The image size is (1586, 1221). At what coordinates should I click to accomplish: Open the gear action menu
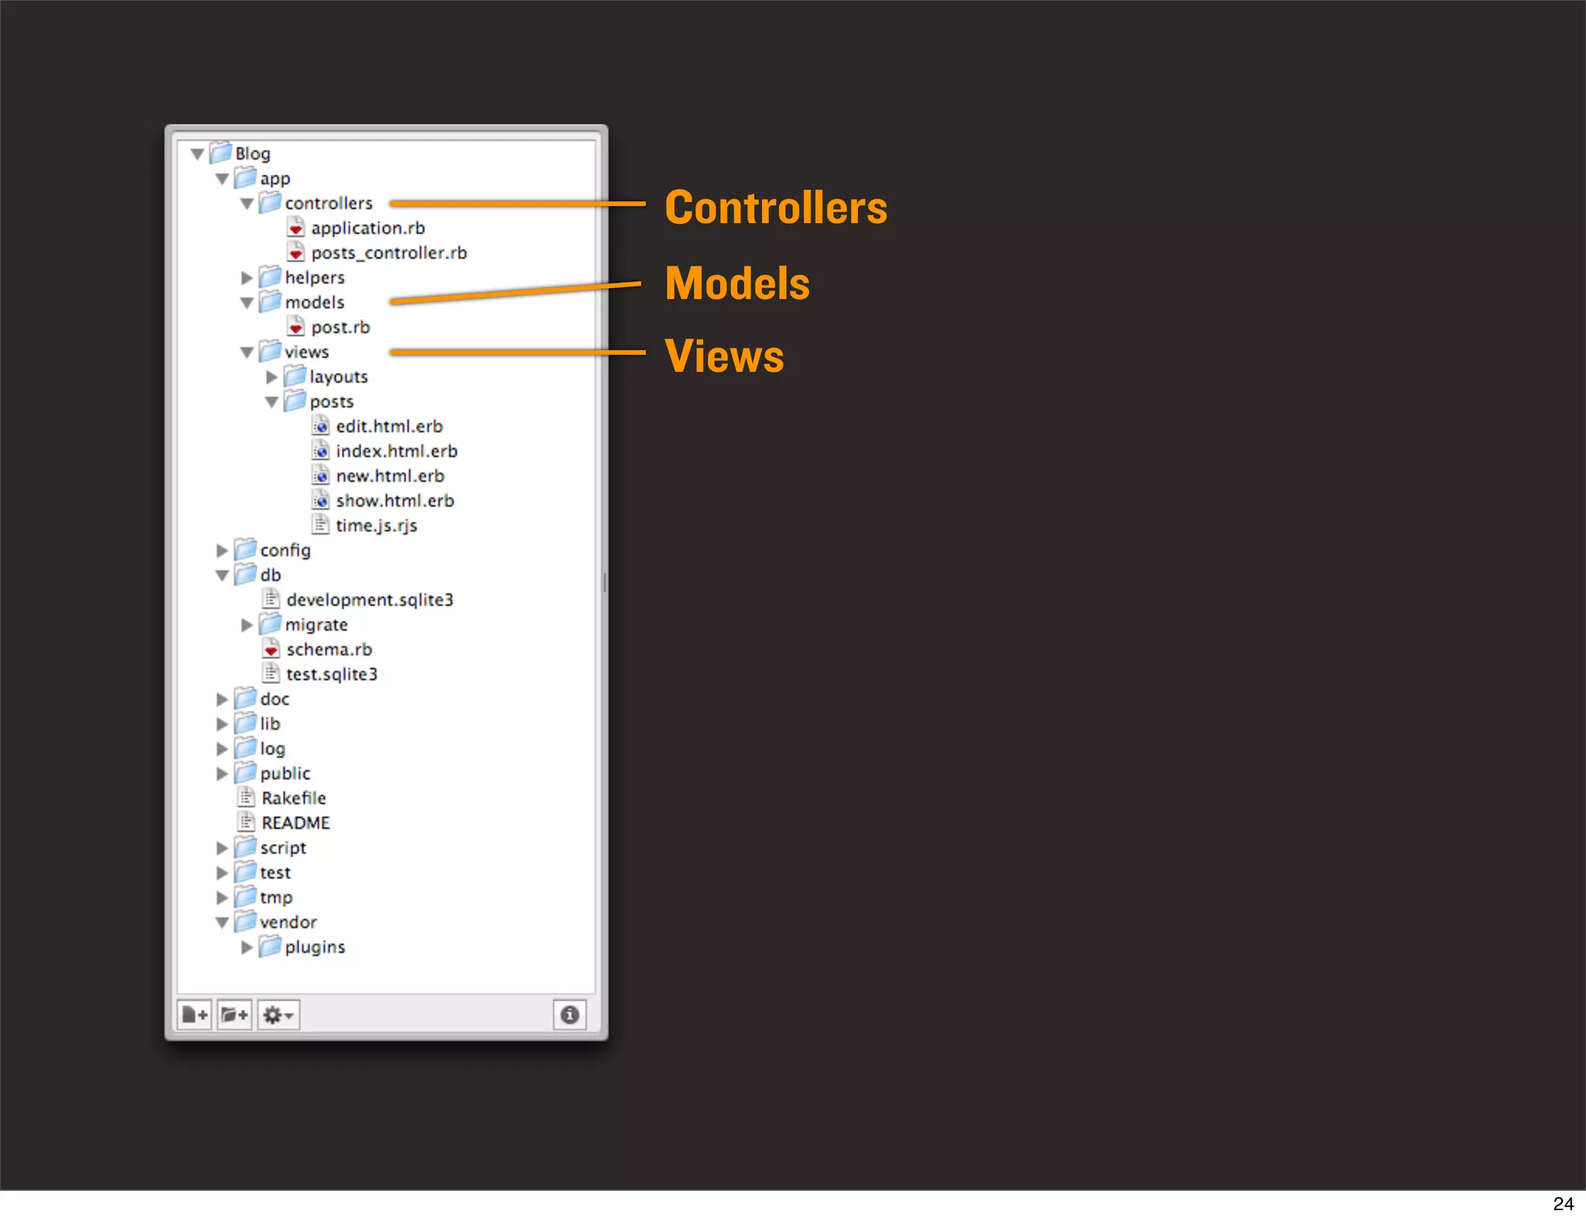278,1014
